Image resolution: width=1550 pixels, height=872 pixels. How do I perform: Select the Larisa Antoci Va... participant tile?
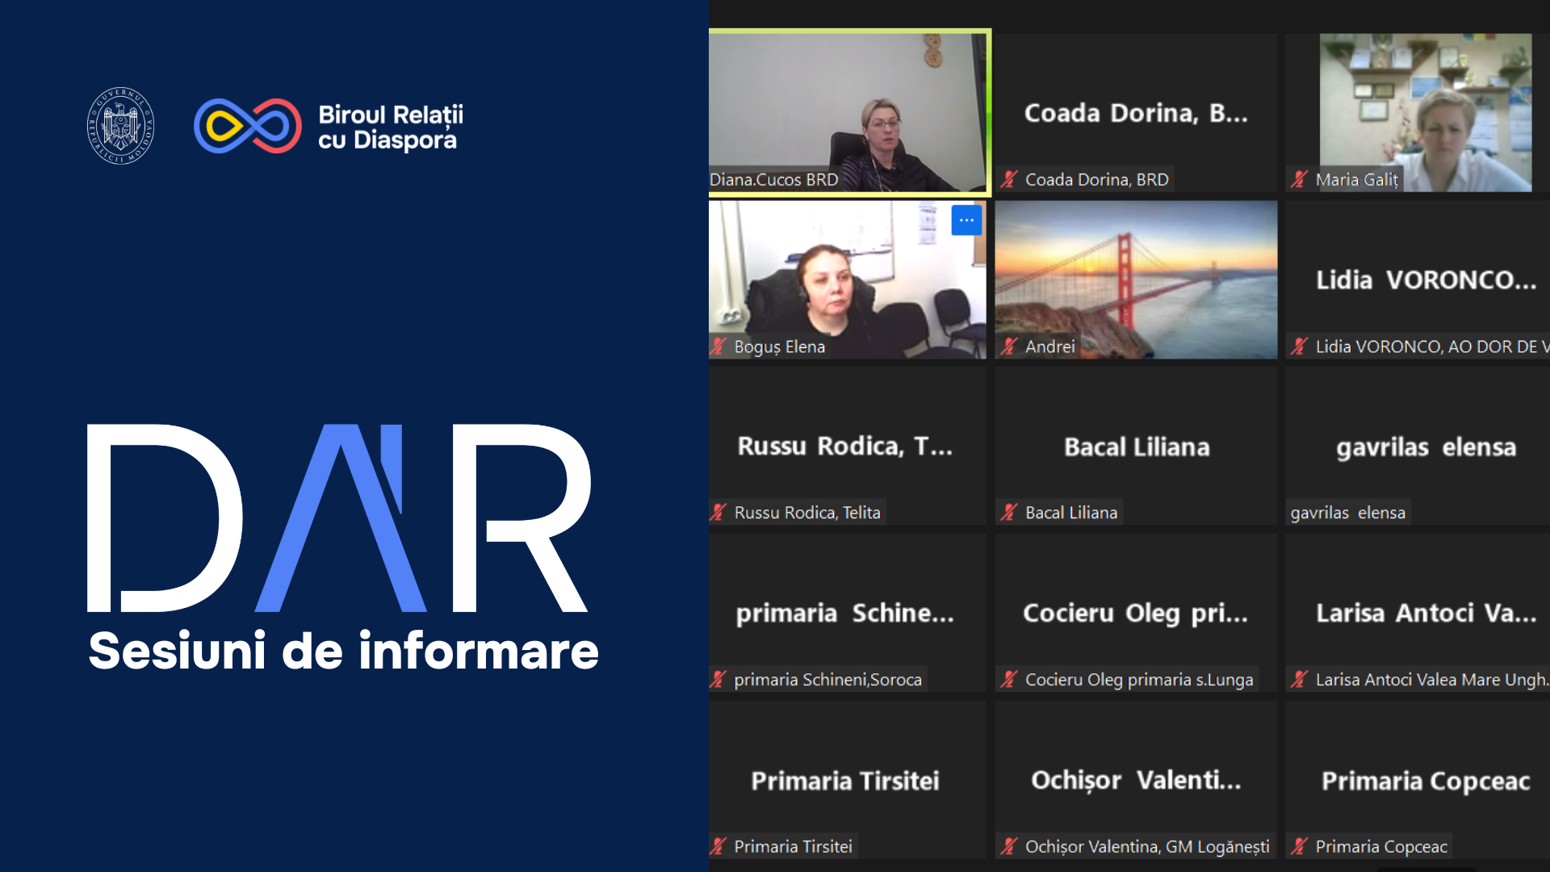1418,613
